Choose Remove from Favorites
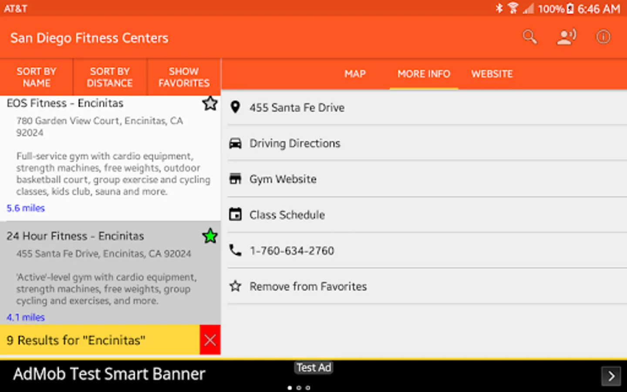The width and height of the screenshot is (627, 392). tap(427, 286)
